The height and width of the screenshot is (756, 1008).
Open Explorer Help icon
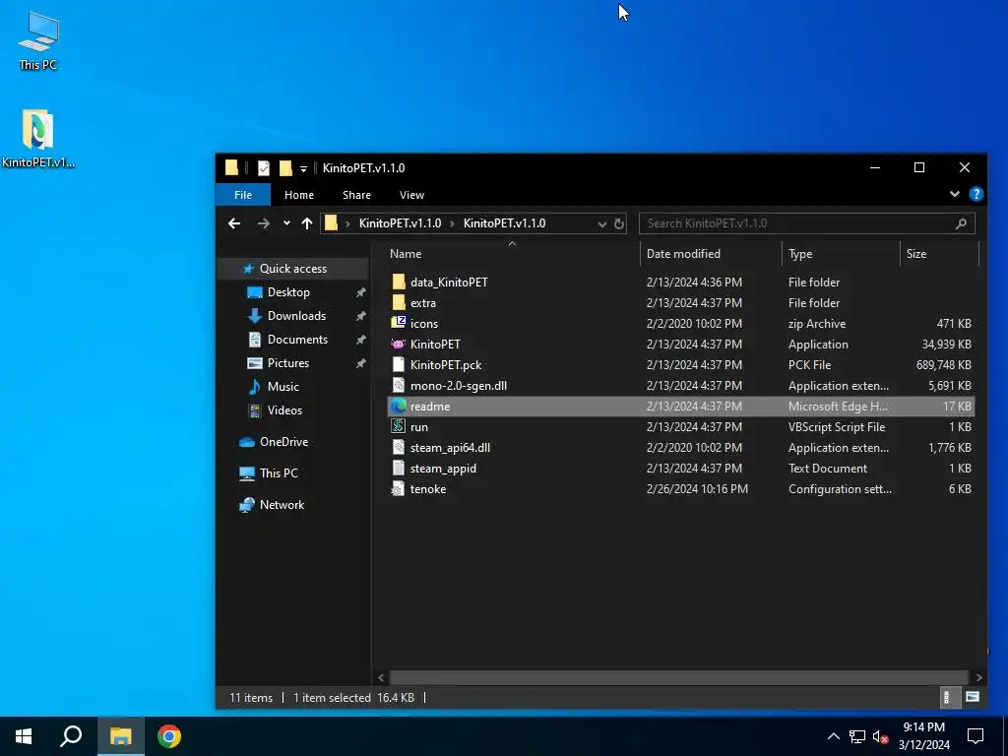pyautogui.click(x=976, y=194)
